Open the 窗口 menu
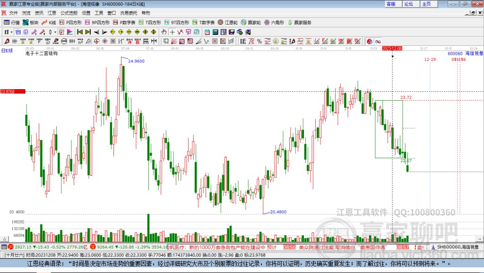Image resolution: width=484 pixels, height=273 pixels. click(112, 13)
